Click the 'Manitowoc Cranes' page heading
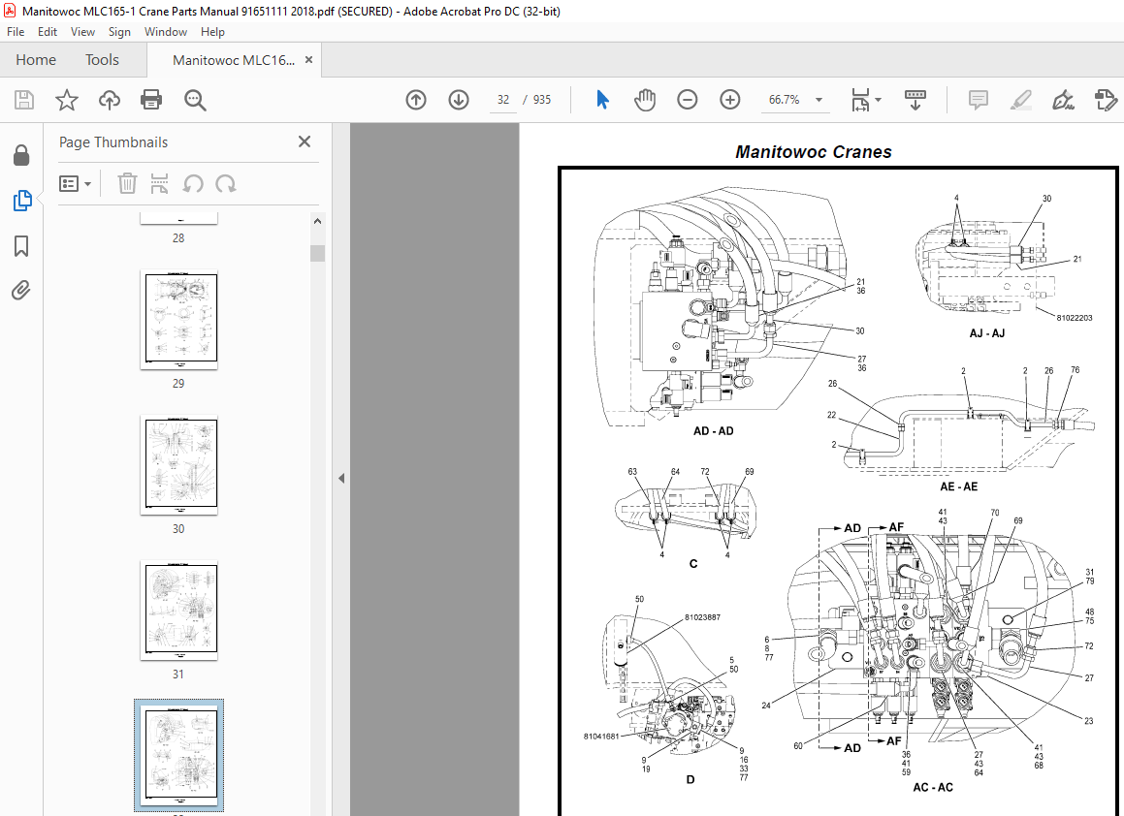Image resolution: width=1124 pixels, height=816 pixels. pos(814,152)
